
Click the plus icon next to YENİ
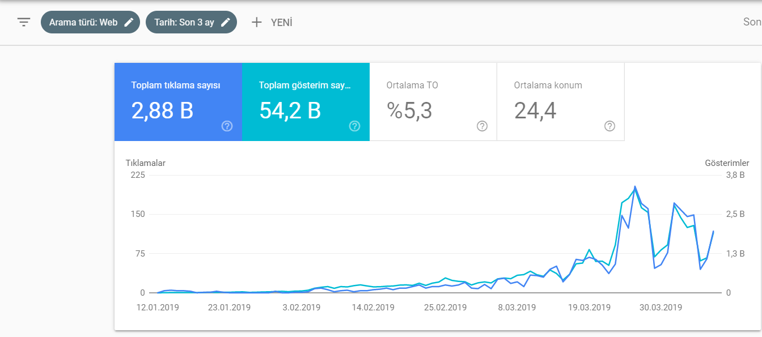257,23
